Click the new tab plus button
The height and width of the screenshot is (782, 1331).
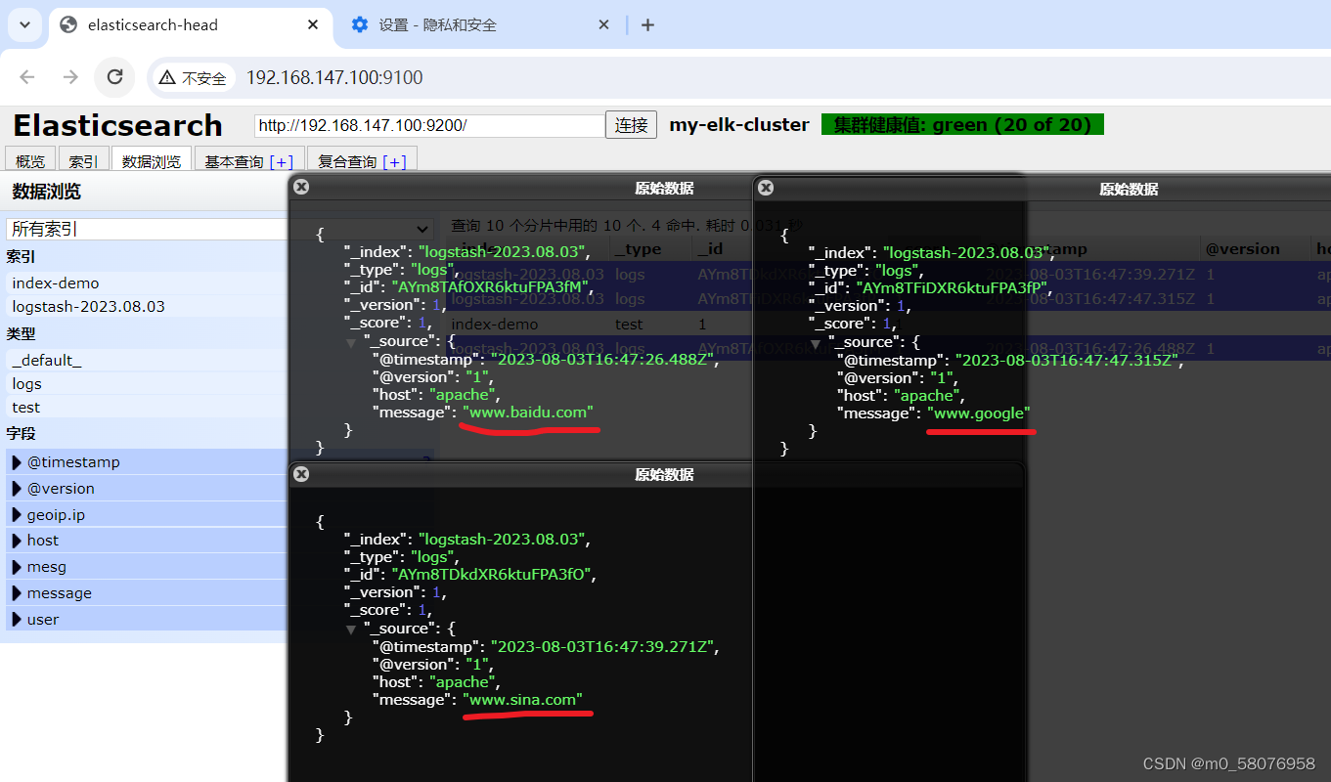(647, 25)
